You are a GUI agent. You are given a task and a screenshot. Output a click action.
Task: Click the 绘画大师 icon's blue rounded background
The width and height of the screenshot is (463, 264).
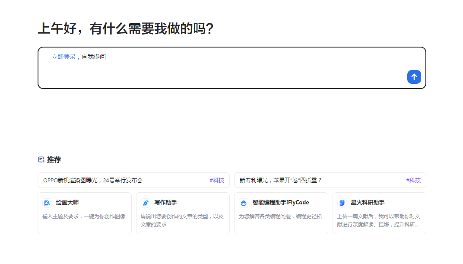coord(46,202)
